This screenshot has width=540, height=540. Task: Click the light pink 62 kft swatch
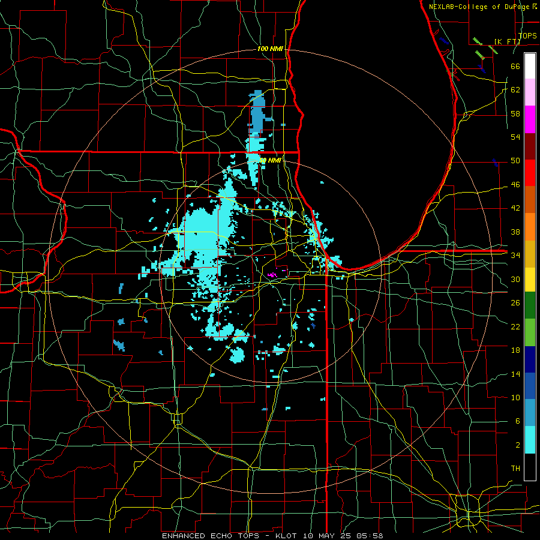click(530, 92)
